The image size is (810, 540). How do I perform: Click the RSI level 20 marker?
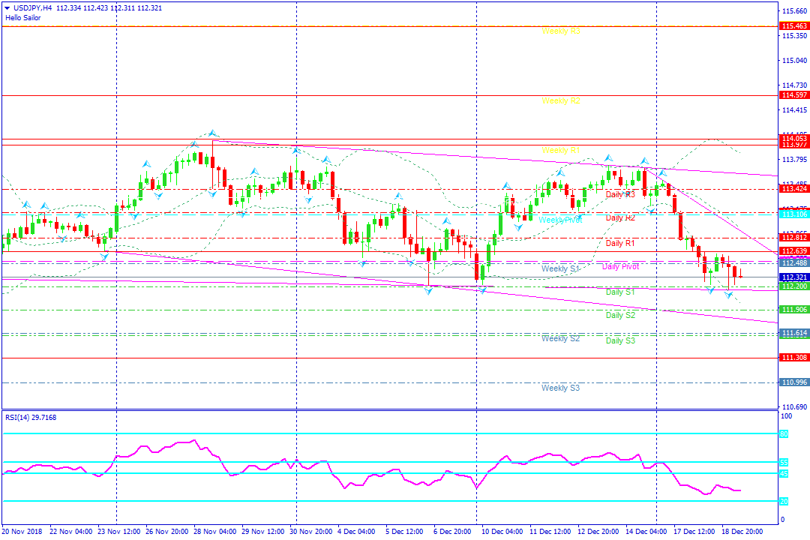783,501
